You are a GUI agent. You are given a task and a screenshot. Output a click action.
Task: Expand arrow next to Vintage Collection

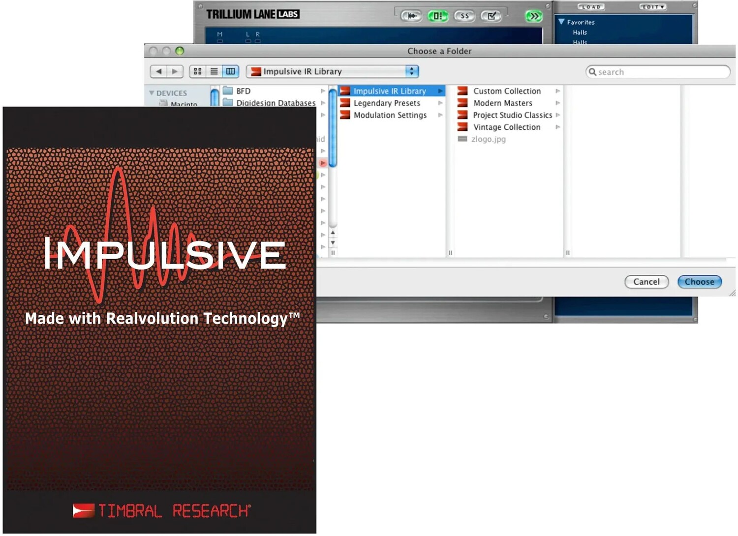coord(557,127)
